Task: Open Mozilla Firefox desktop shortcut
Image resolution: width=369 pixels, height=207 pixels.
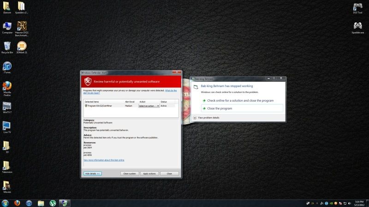Action: point(7,86)
